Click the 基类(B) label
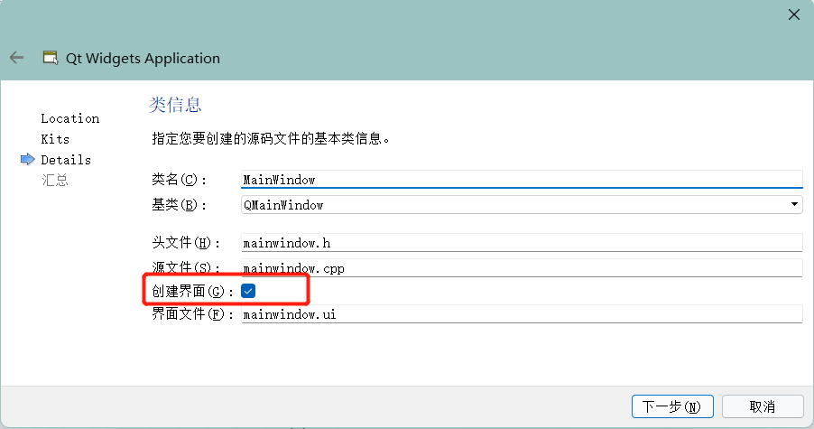 (x=180, y=205)
